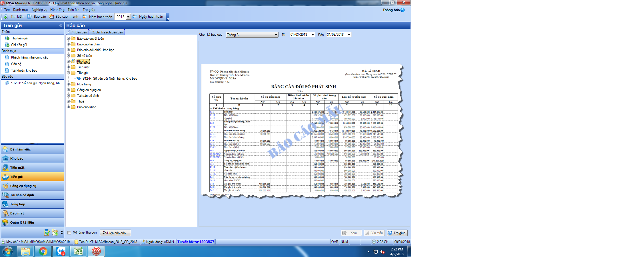Switch to Tiền gửi module
Image resolution: width=625 pixels, height=257 pixels.
33,177
